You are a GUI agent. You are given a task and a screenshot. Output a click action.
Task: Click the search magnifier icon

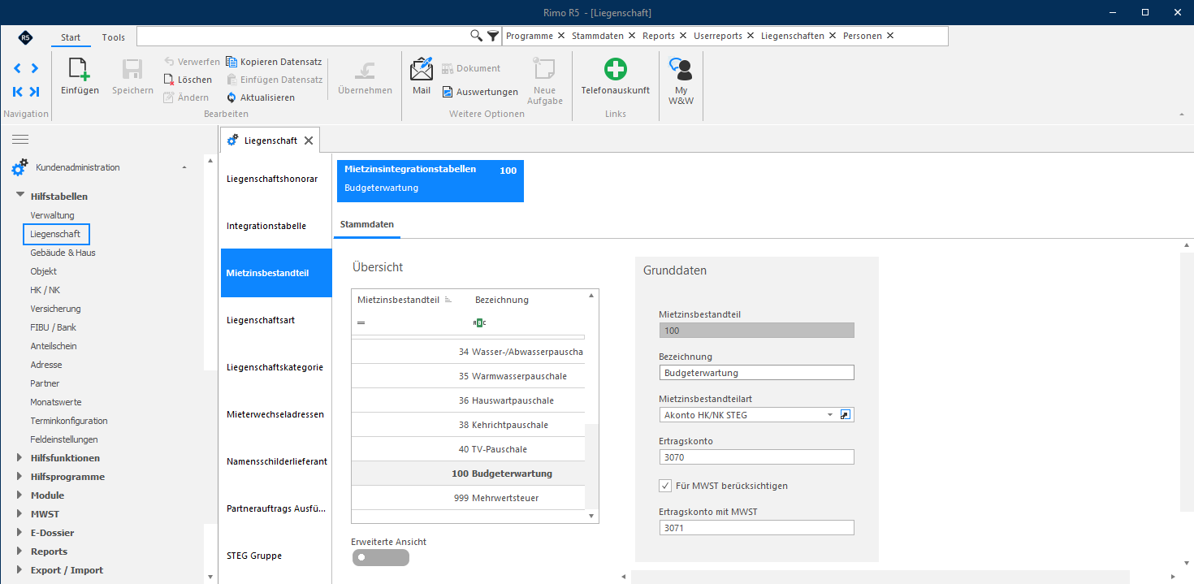[477, 36]
